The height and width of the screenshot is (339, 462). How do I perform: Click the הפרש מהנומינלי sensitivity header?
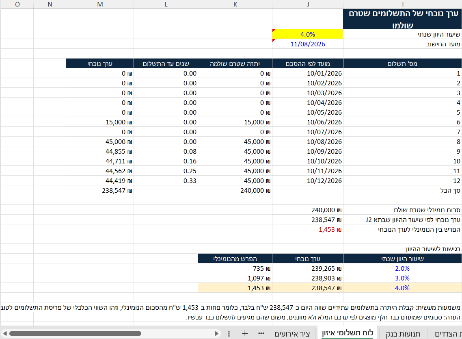coord(235,259)
